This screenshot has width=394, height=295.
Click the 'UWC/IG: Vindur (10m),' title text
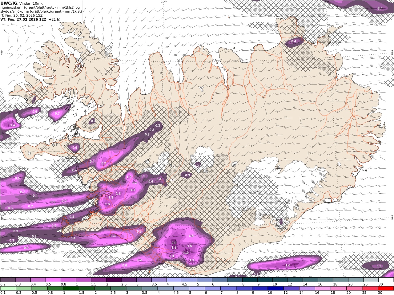coord(22,3)
